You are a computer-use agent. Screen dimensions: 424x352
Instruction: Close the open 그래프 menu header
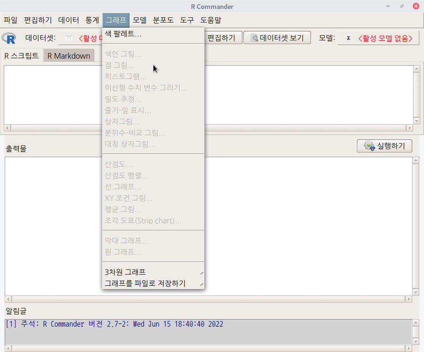tap(116, 20)
